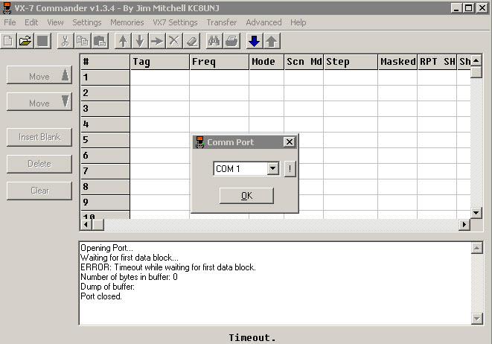Click grid vertical scrollbar up arrow
Screen dimensions: 492x344
click(x=476, y=60)
